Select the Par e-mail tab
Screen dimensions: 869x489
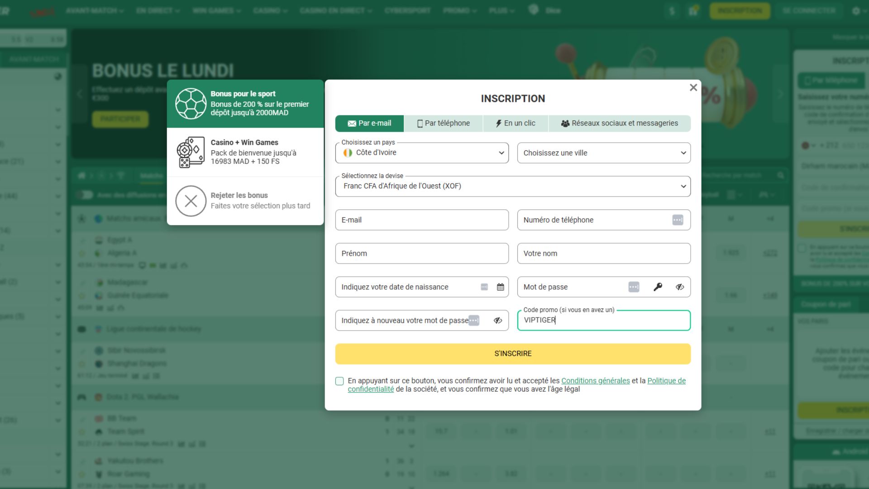(x=369, y=124)
